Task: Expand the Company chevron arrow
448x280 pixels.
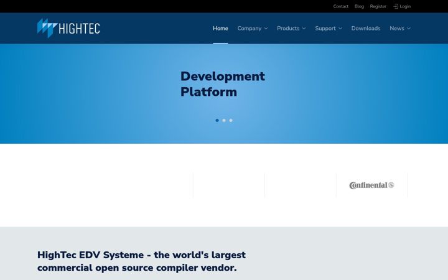Action: click(266, 28)
